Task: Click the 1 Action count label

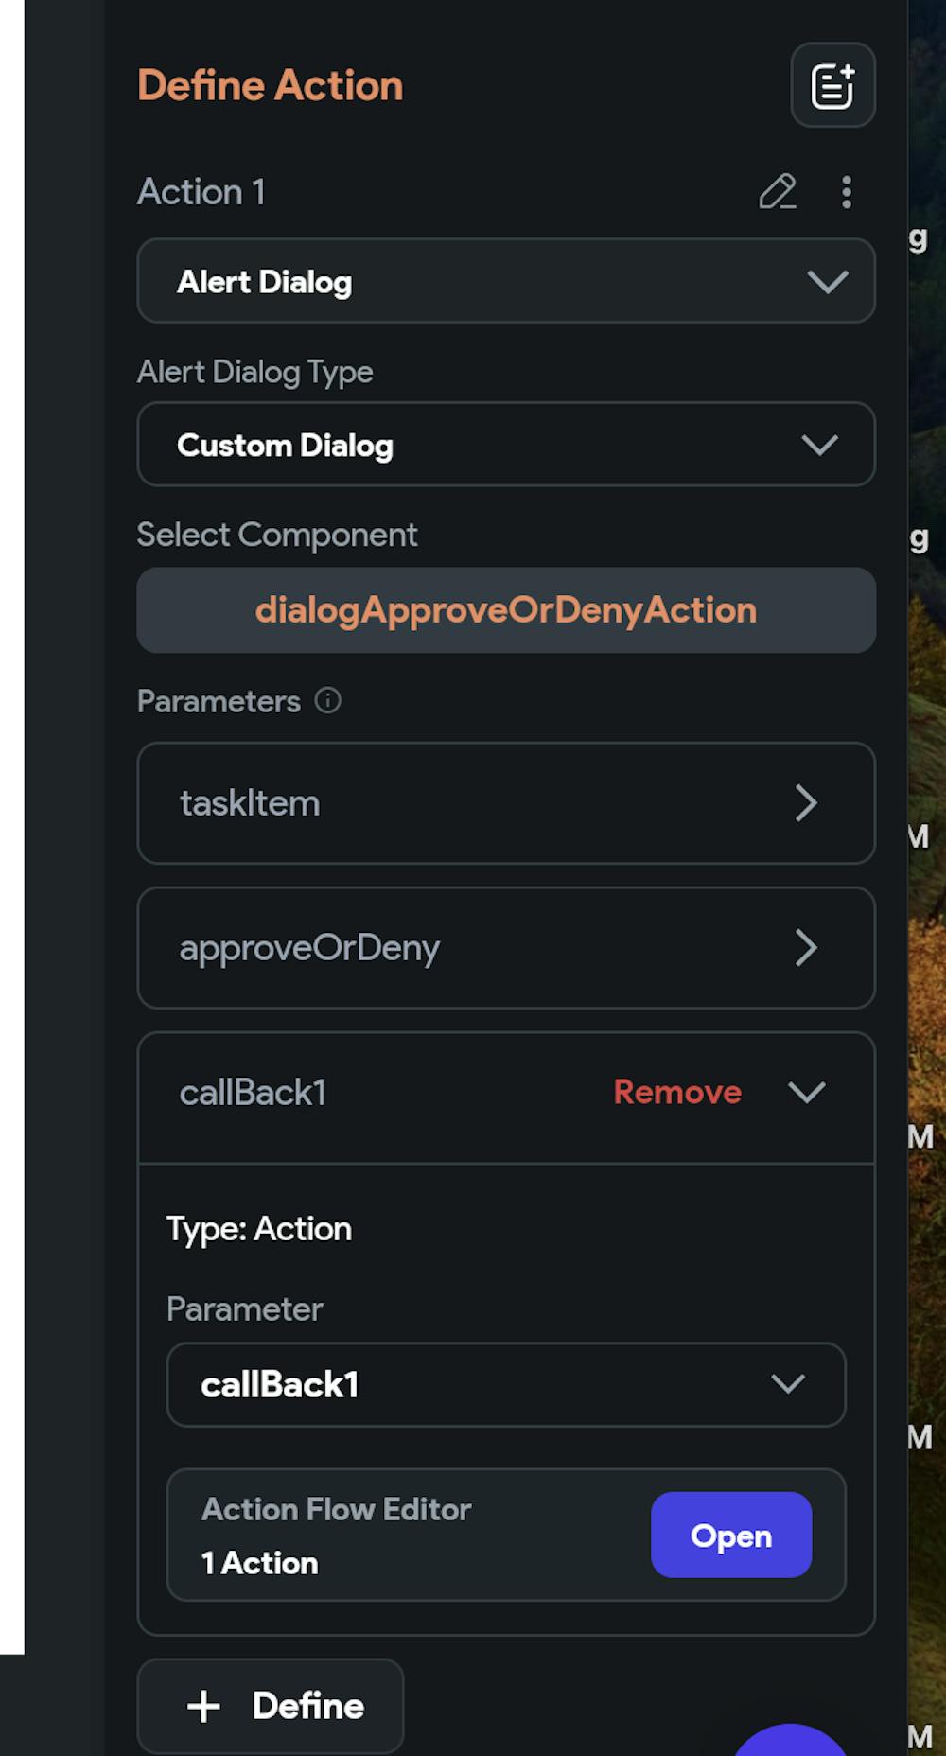Action: 260,1563
